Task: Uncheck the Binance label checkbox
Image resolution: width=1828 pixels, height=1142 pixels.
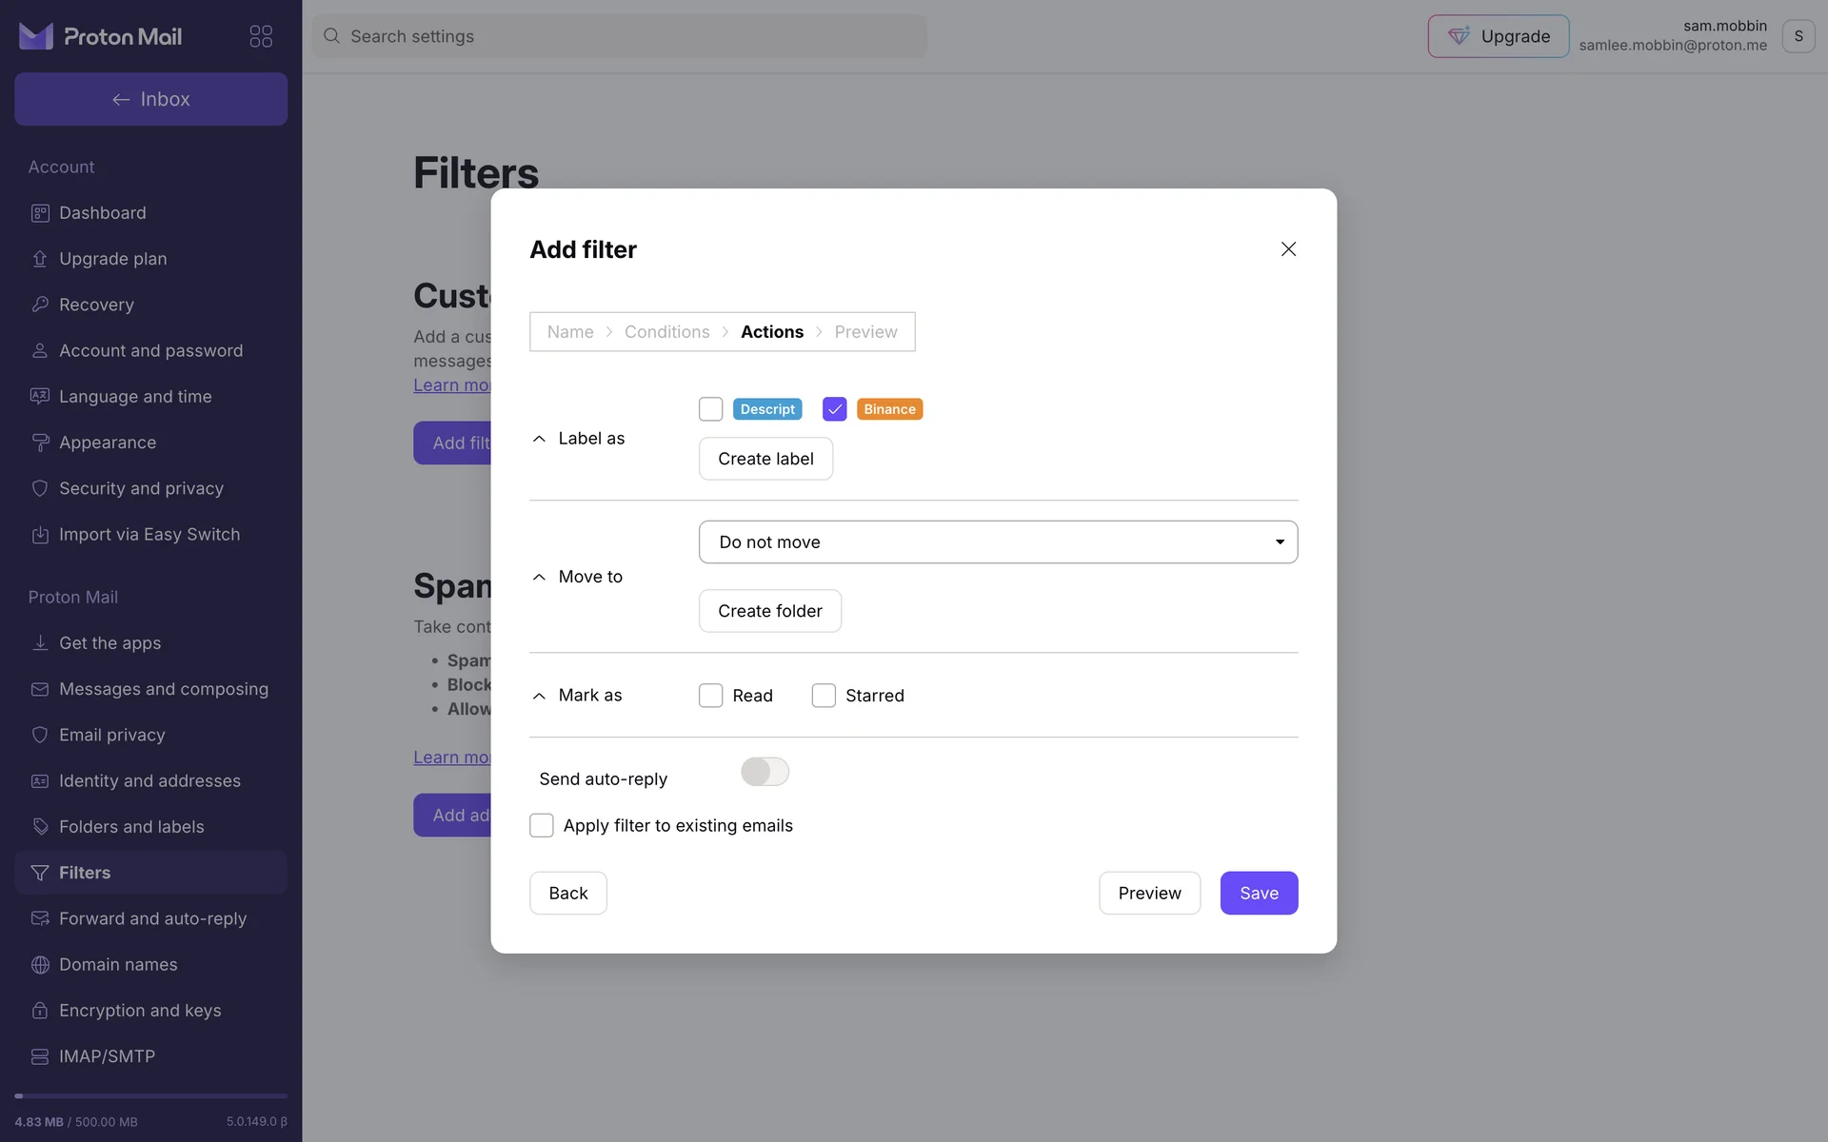Action: pyautogui.click(x=834, y=409)
